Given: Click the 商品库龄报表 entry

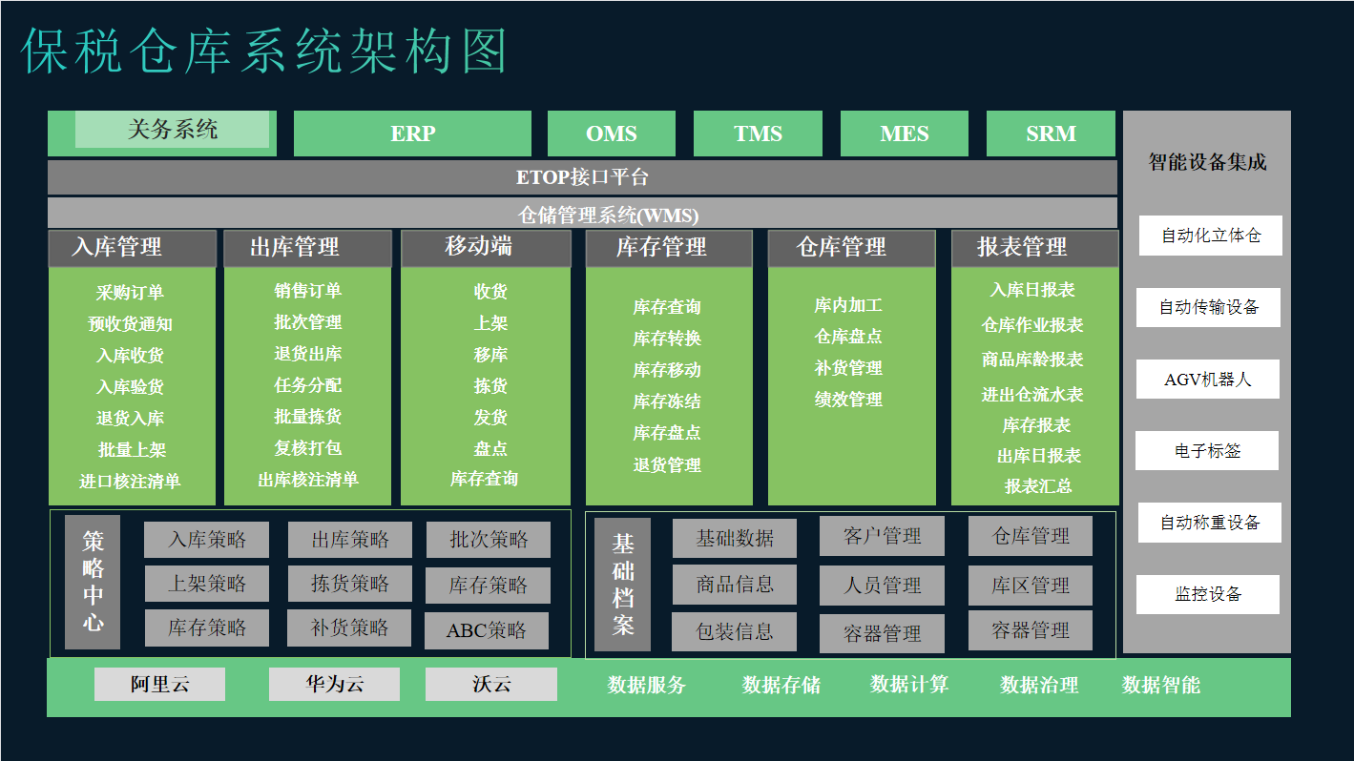Looking at the screenshot, I should tap(1032, 360).
